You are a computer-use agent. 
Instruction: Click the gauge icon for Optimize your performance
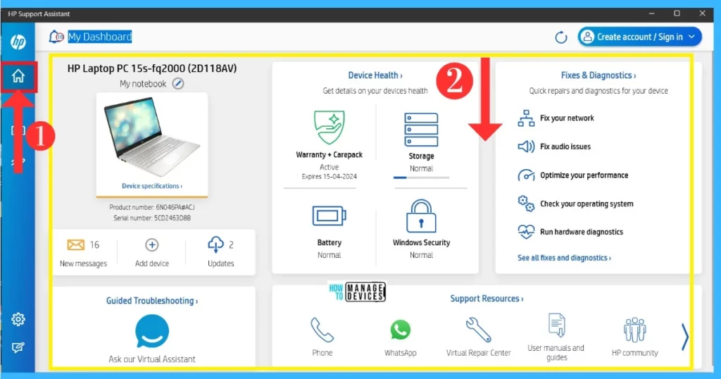click(x=526, y=175)
